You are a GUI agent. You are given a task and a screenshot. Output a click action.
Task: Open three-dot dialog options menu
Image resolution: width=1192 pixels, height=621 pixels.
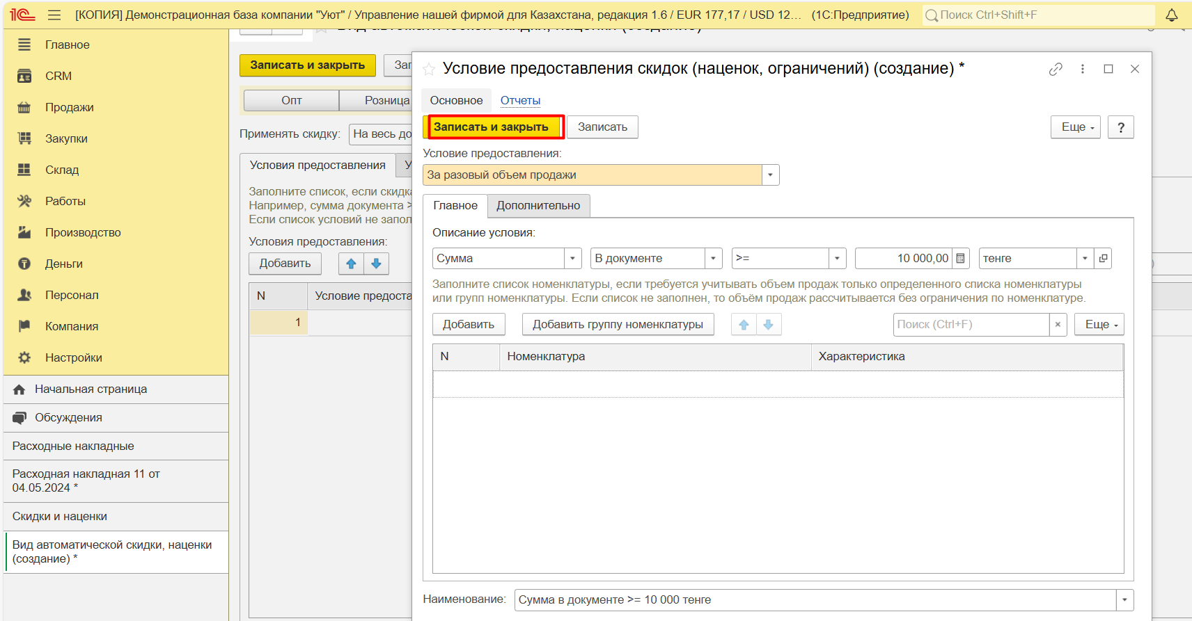pos(1082,69)
